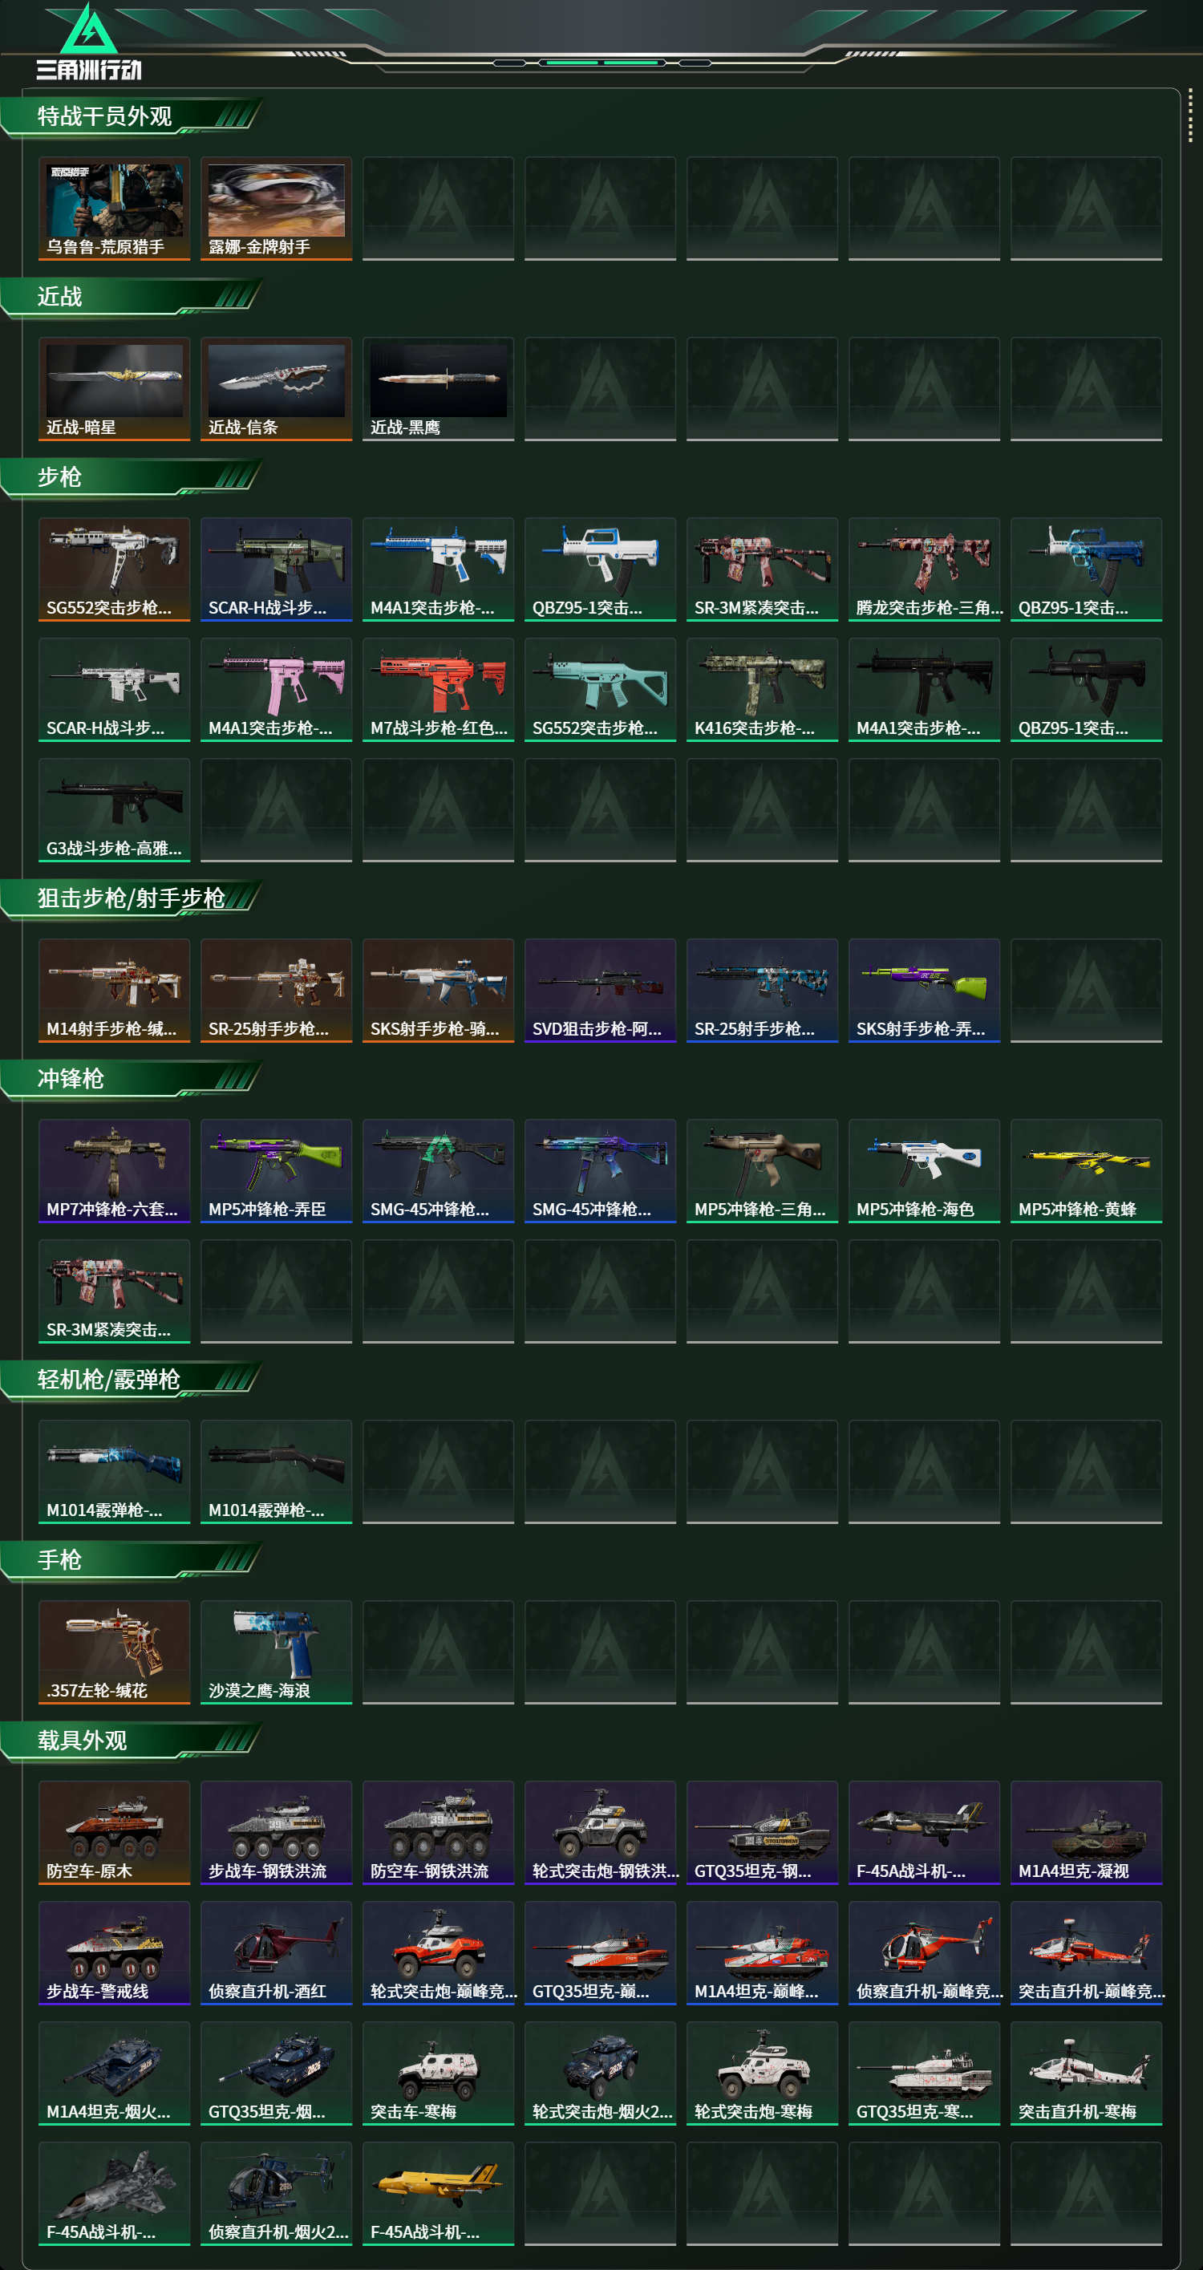
Task: Choose the 近战-暗星 melee knife
Action: (x=115, y=390)
